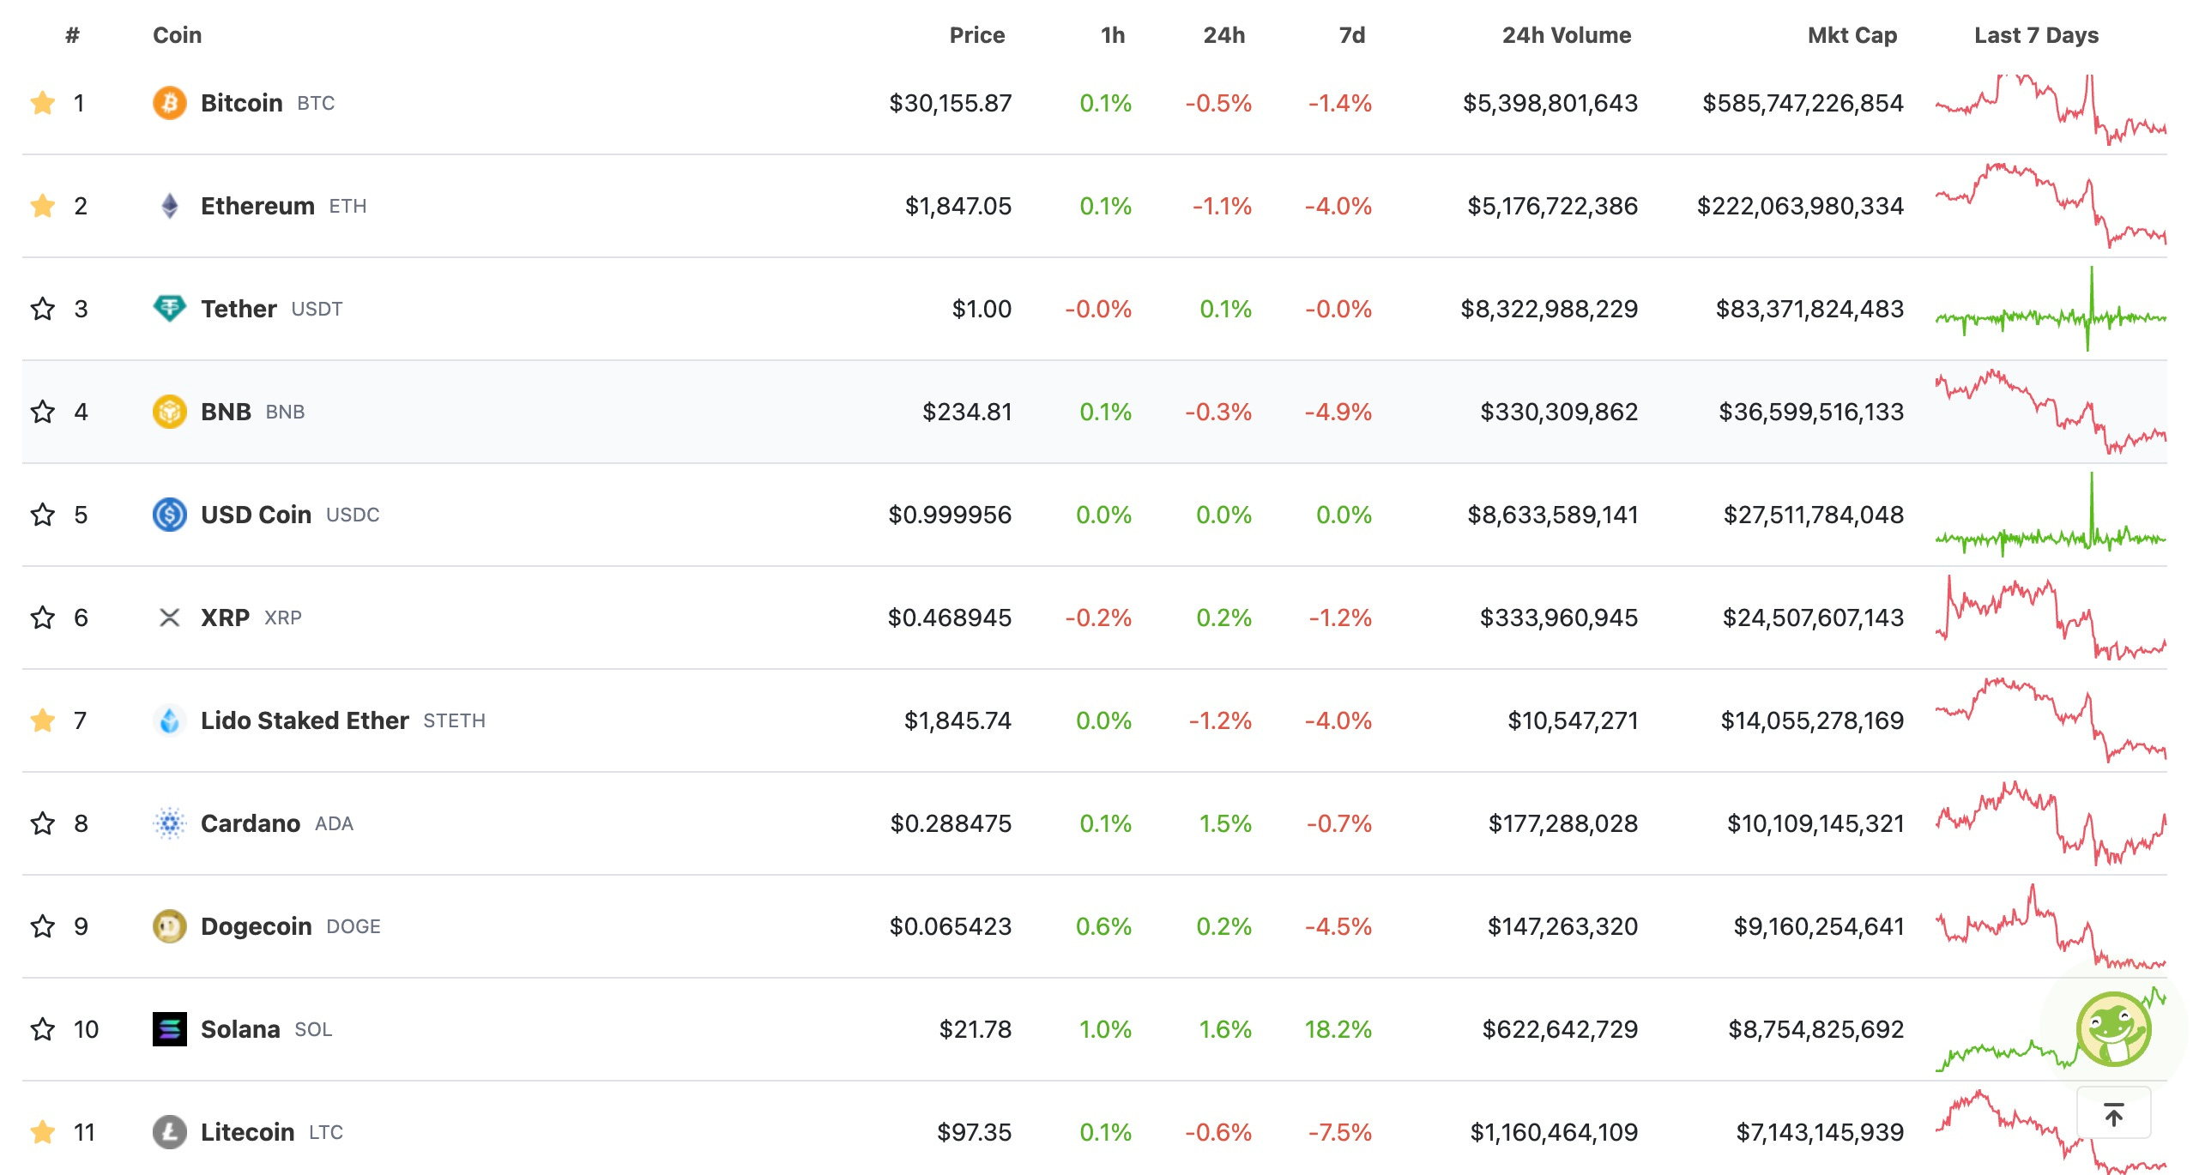Sort table by the # rank column
This screenshot has height=1175, width=2193.
73,35
